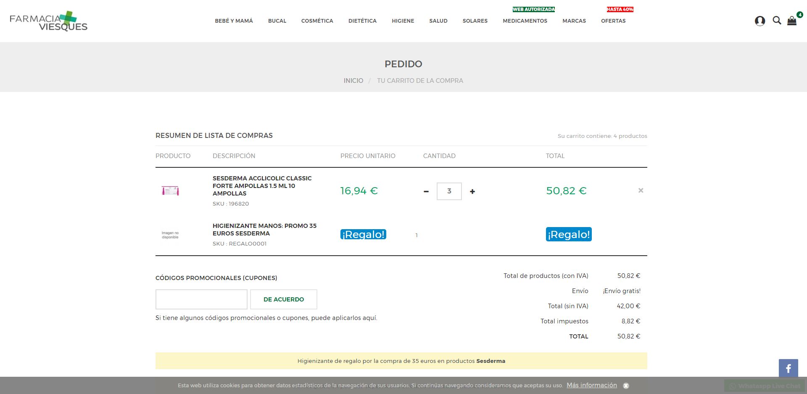Open the Higienizante Manos promo product link
Image resolution: width=807 pixels, height=394 pixels.
click(265, 230)
